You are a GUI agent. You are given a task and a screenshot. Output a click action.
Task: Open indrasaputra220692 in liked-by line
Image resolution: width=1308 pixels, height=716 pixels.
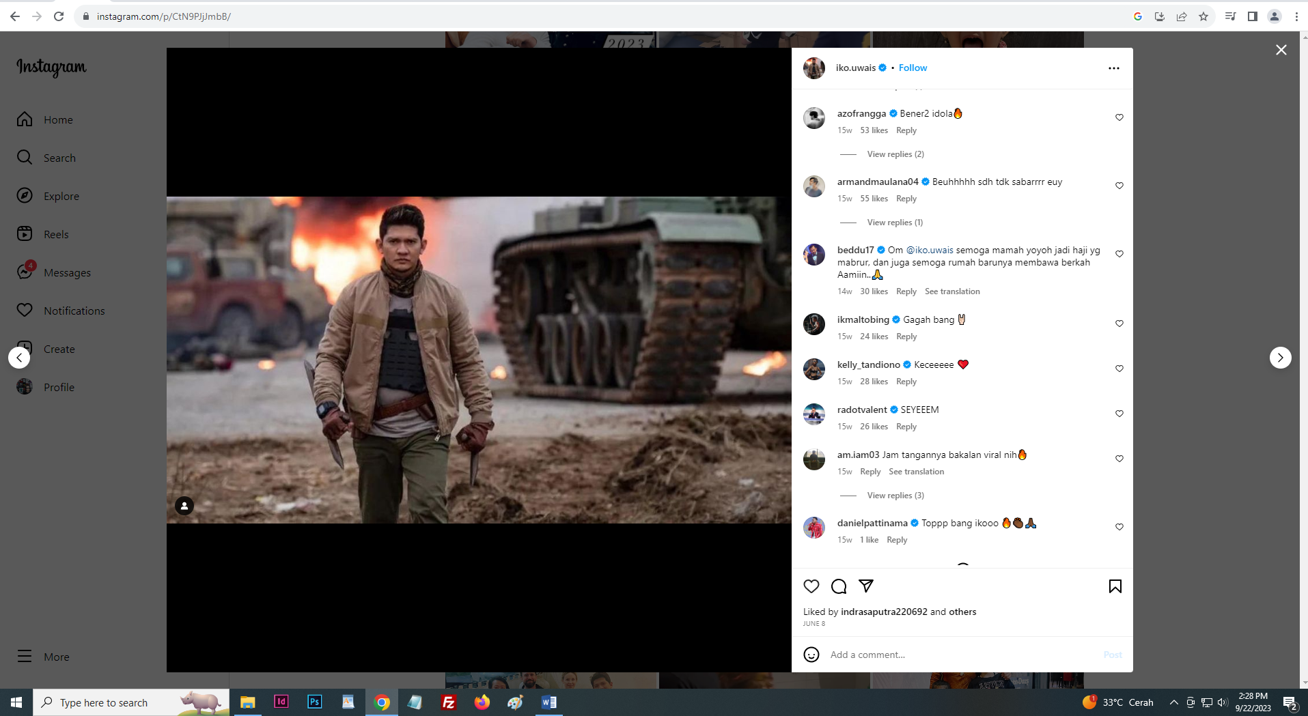click(884, 612)
